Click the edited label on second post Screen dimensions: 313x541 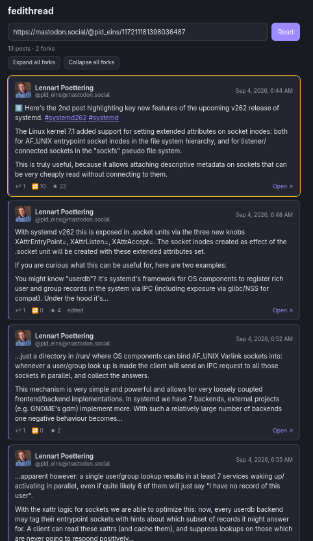point(75,310)
